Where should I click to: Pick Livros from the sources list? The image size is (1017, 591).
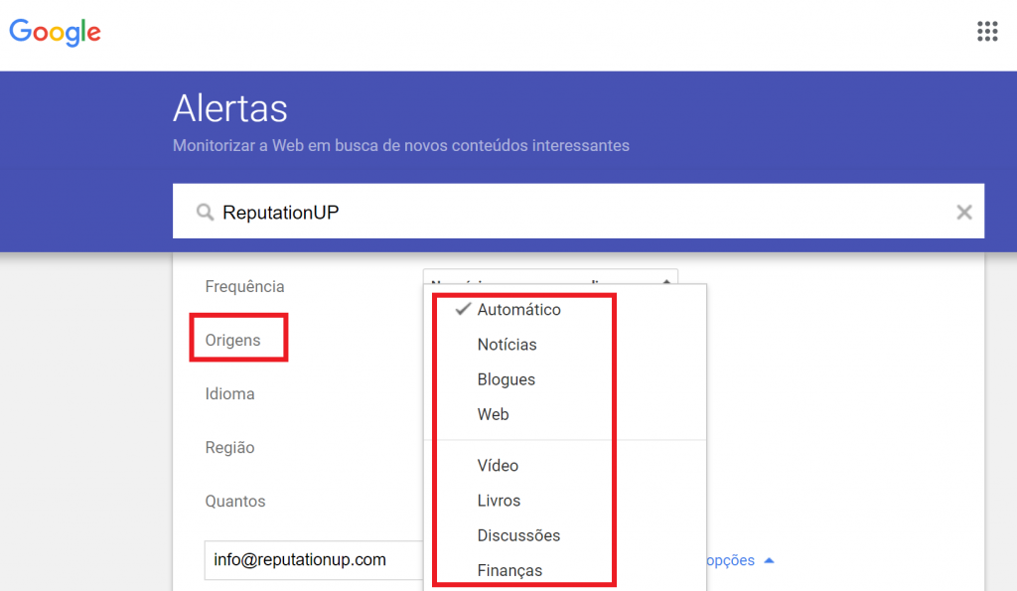coord(499,500)
